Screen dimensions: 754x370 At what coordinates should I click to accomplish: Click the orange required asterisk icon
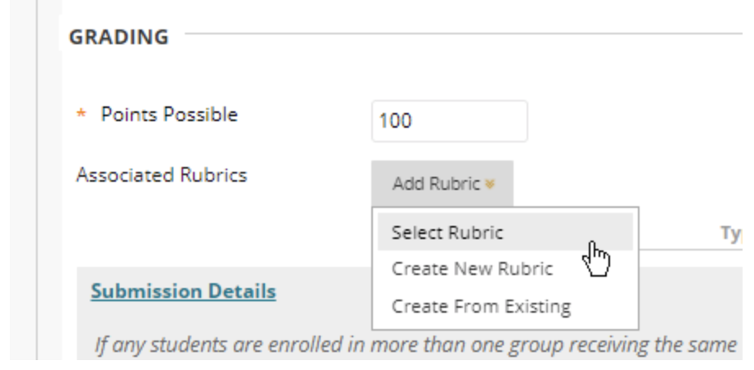tap(81, 115)
